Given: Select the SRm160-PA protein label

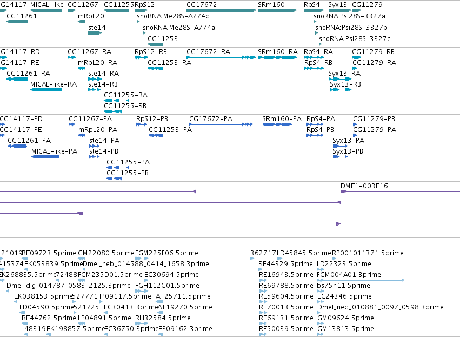Looking at the screenshot, I should click(282, 119).
